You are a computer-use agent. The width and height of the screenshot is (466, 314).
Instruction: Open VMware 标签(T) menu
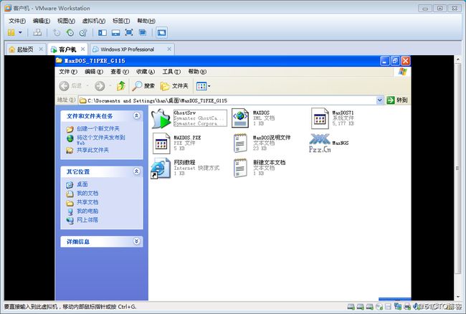pyautogui.click(x=121, y=21)
